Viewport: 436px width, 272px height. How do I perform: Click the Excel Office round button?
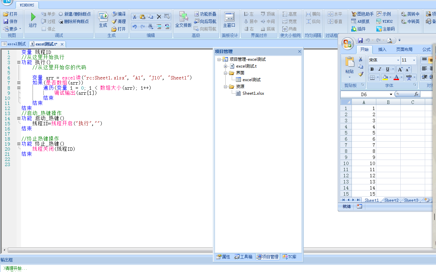(x=348, y=43)
